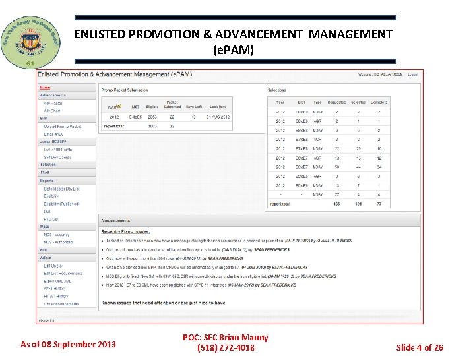Click the MOS Eligibility fixed announcement
The height and width of the screenshot is (356, 475).
tap(221, 276)
